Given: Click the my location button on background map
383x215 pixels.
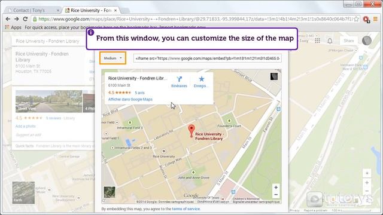Looking at the screenshot, I should coord(367,173).
